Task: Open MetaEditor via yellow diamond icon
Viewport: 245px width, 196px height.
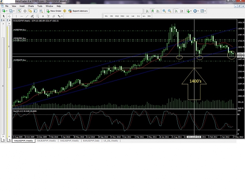Action: 65,11
